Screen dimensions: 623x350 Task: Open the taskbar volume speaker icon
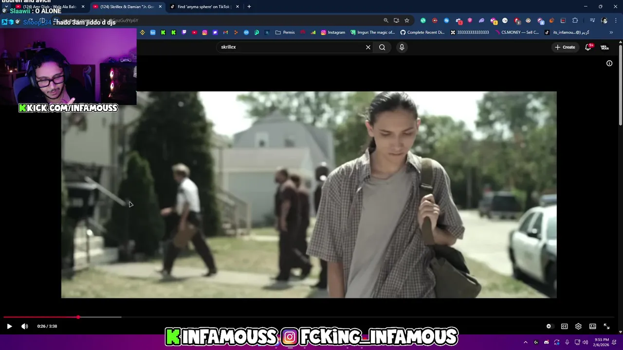[586, 342]
